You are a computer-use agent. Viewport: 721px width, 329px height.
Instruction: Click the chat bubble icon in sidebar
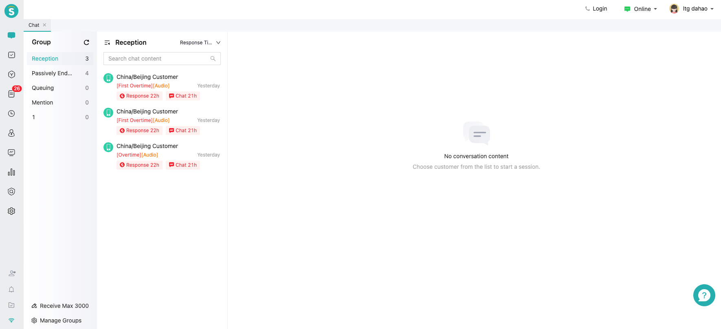pos(11,35)
